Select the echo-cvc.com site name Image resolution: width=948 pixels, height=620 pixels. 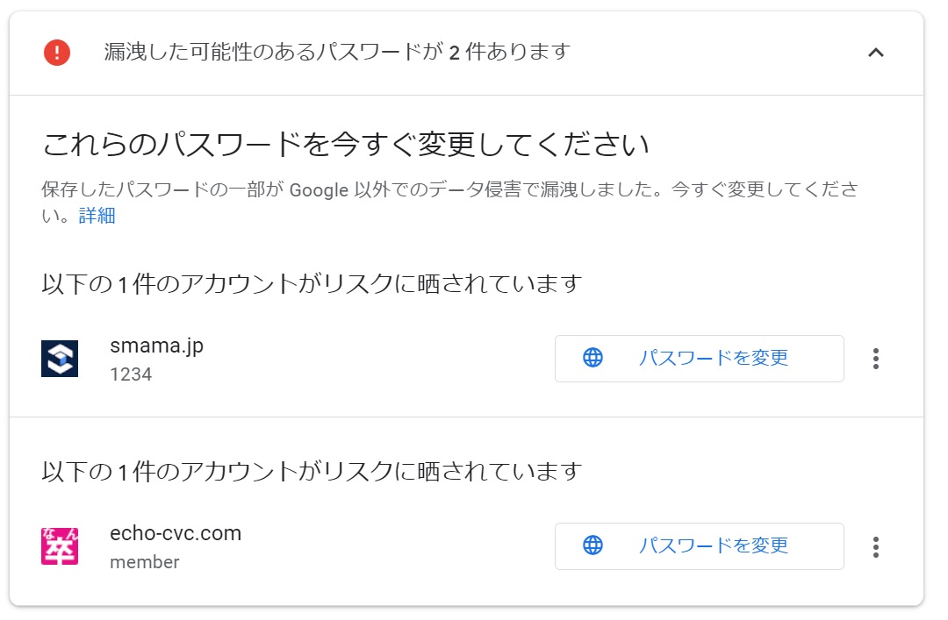(176, 533)
